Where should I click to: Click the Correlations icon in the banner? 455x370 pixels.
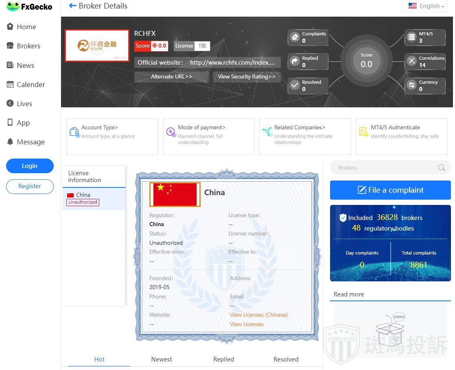pos(412,61)
